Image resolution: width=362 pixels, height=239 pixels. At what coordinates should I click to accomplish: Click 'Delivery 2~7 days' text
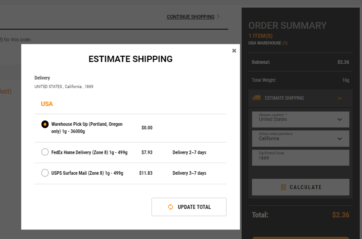[190, 152]
